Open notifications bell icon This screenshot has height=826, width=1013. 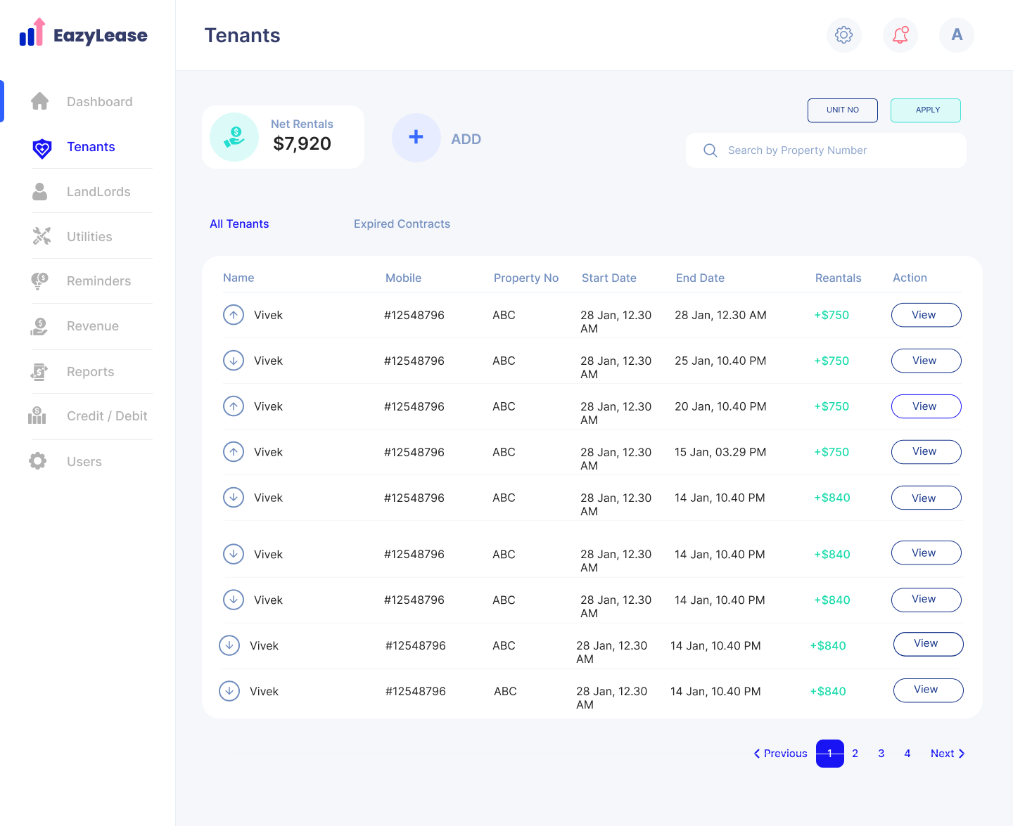pos(900,35)
